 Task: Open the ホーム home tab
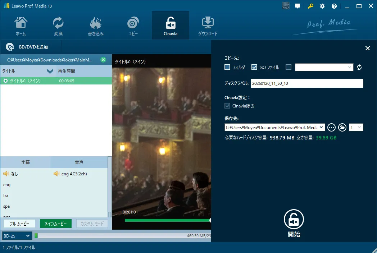(x=21, y=26)
